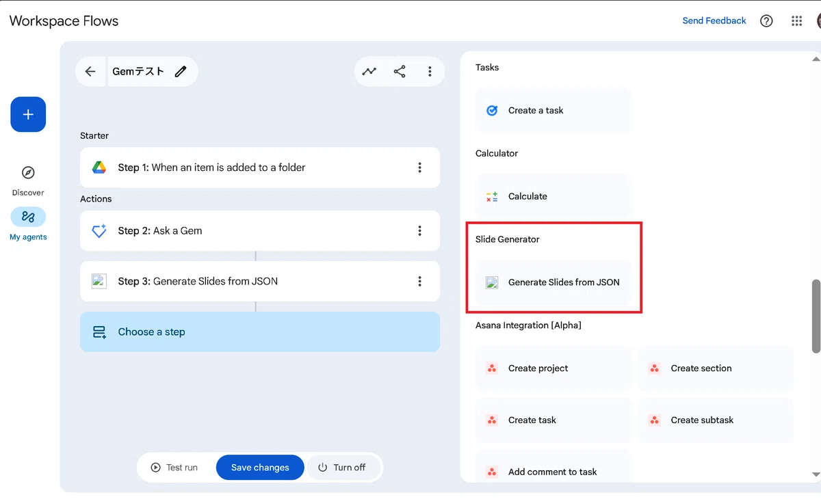Open Step 1 three-dot options menu
This screenshot has width=821, height=499.
[x=419, y=167]
